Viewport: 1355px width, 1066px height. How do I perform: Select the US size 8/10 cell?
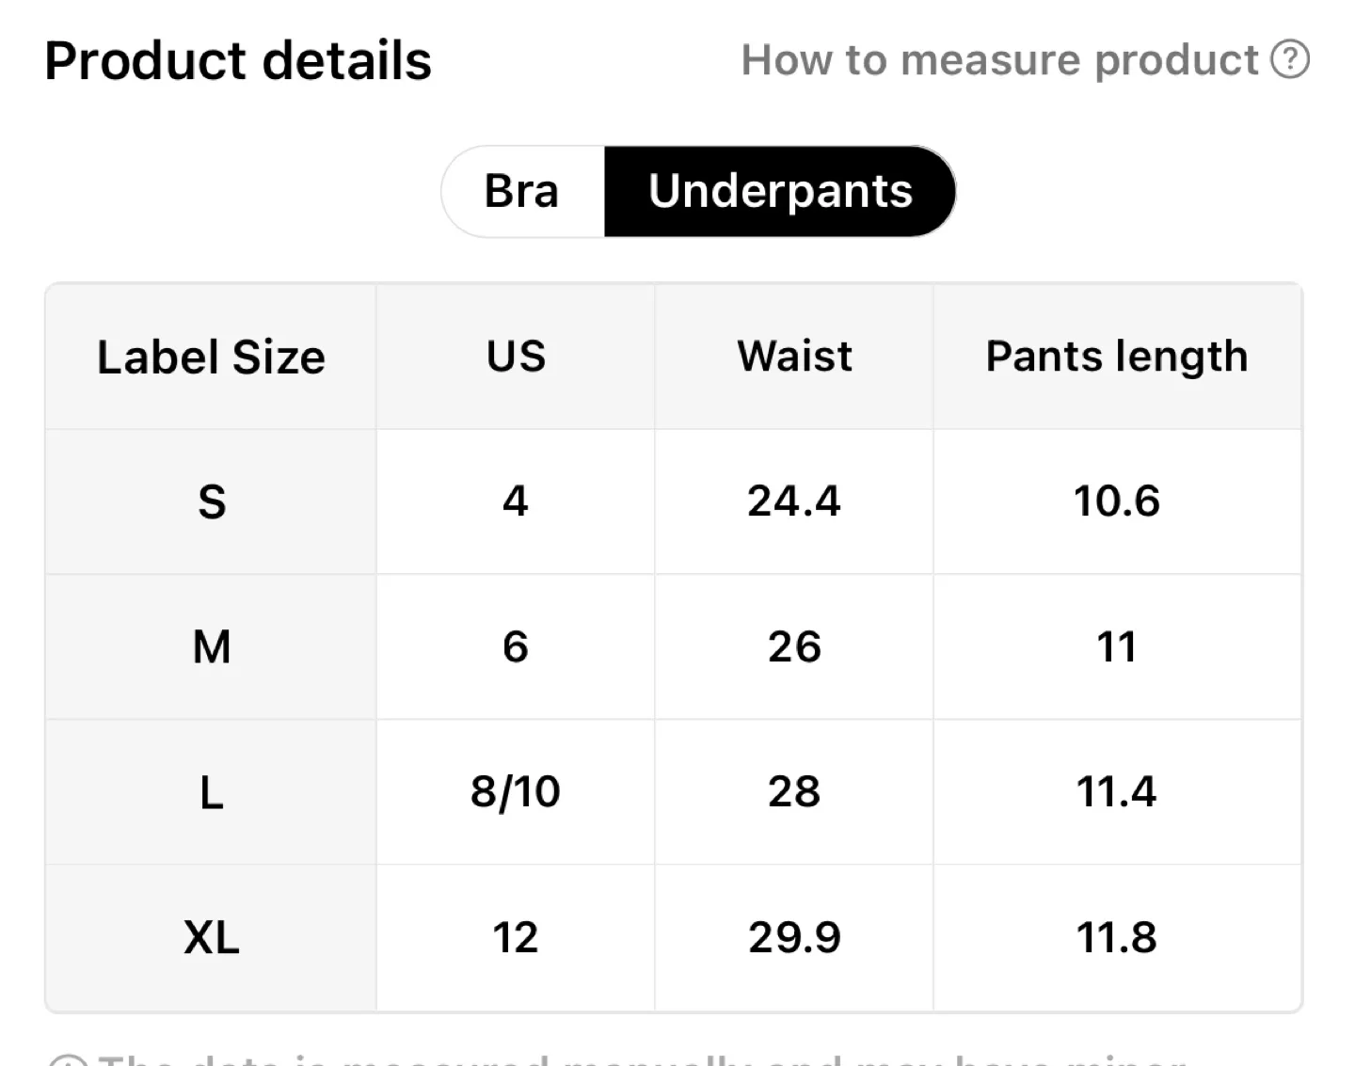coord(515,791)
